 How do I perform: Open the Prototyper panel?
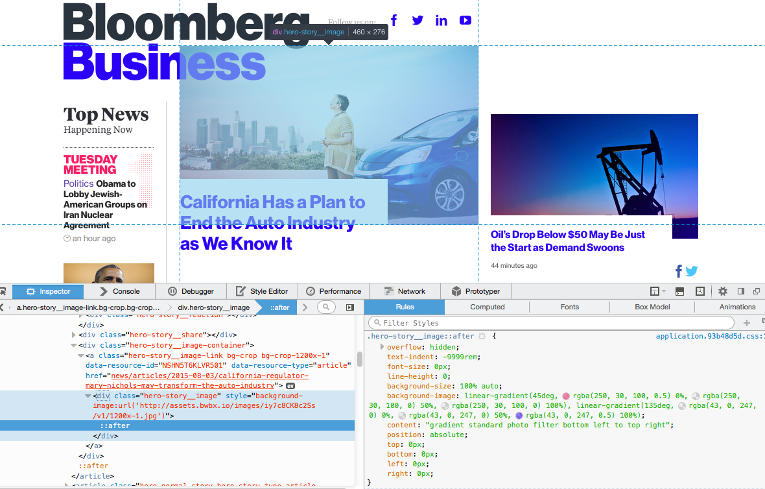click(476, 291)
